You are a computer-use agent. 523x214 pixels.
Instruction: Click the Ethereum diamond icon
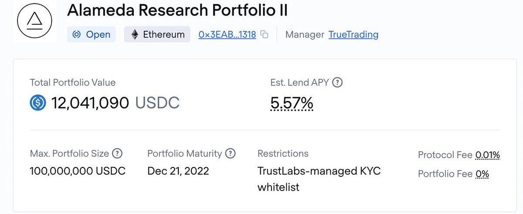[x=135, y=34]
